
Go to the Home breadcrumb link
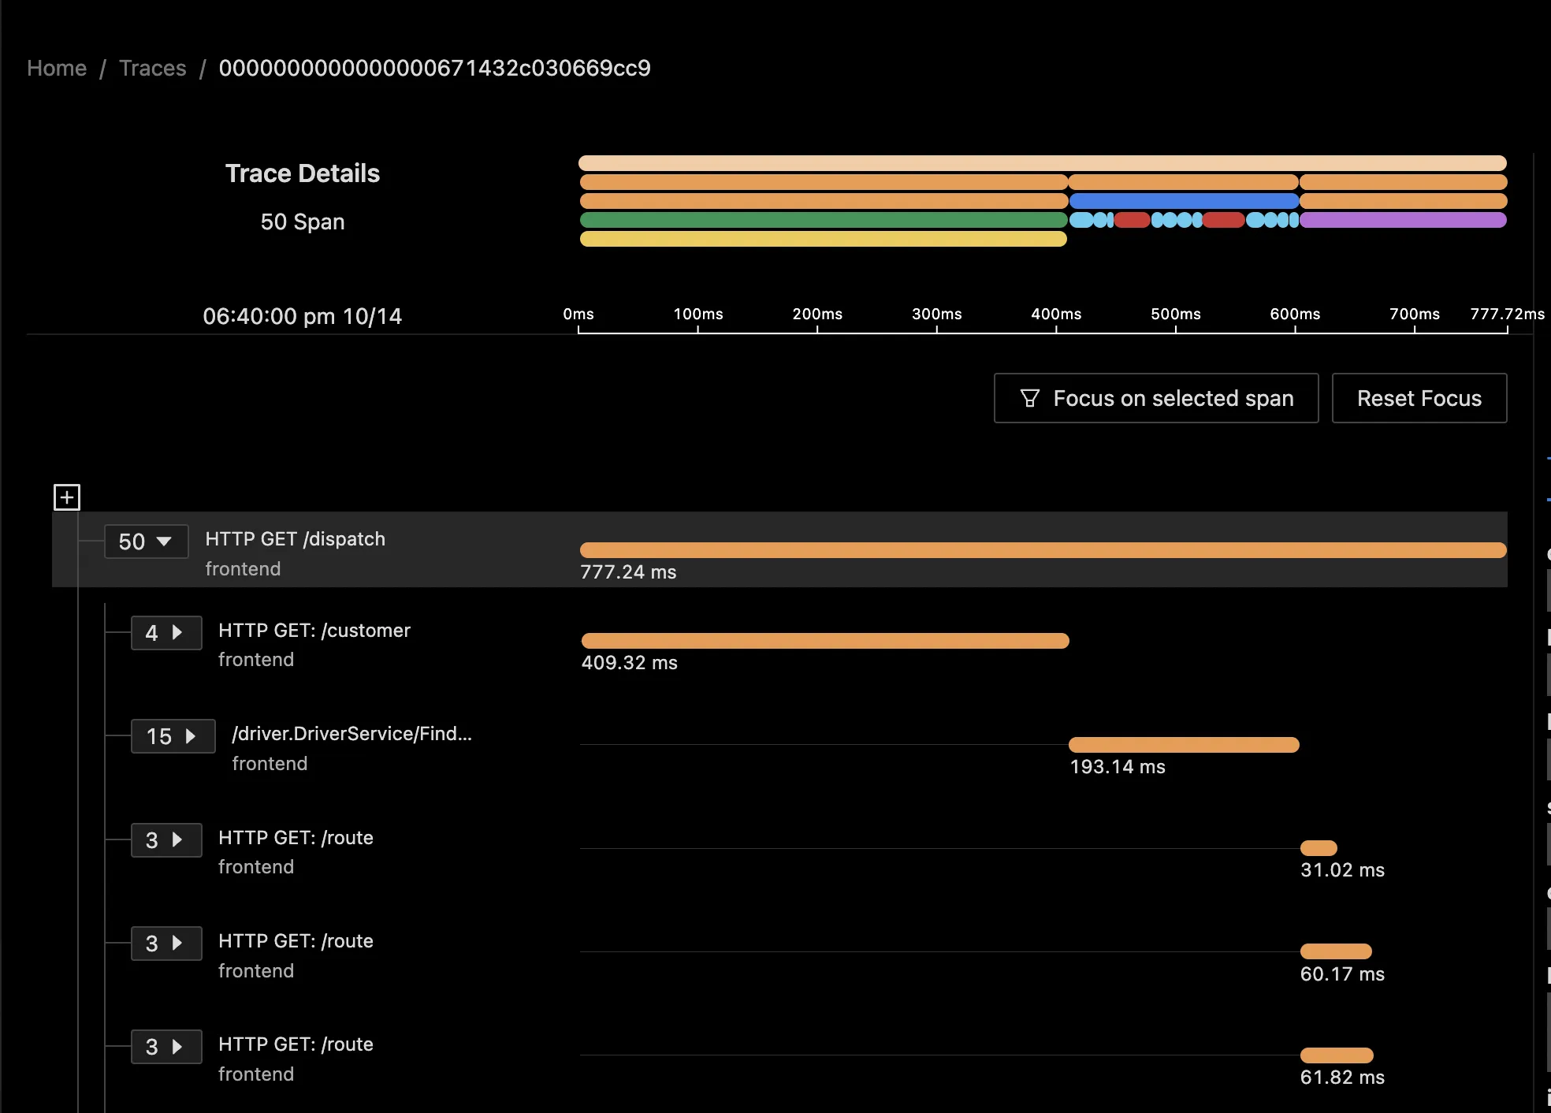[x=57, y=68]
